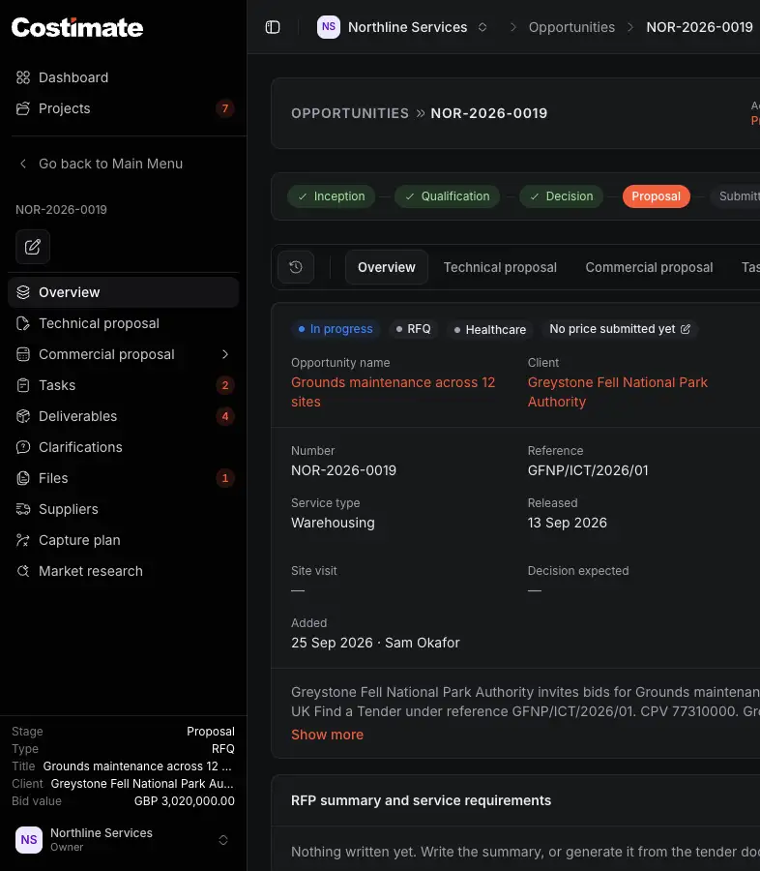Click the NS avatar in top bar
The image size is (760, 871).
click(329, 27)
